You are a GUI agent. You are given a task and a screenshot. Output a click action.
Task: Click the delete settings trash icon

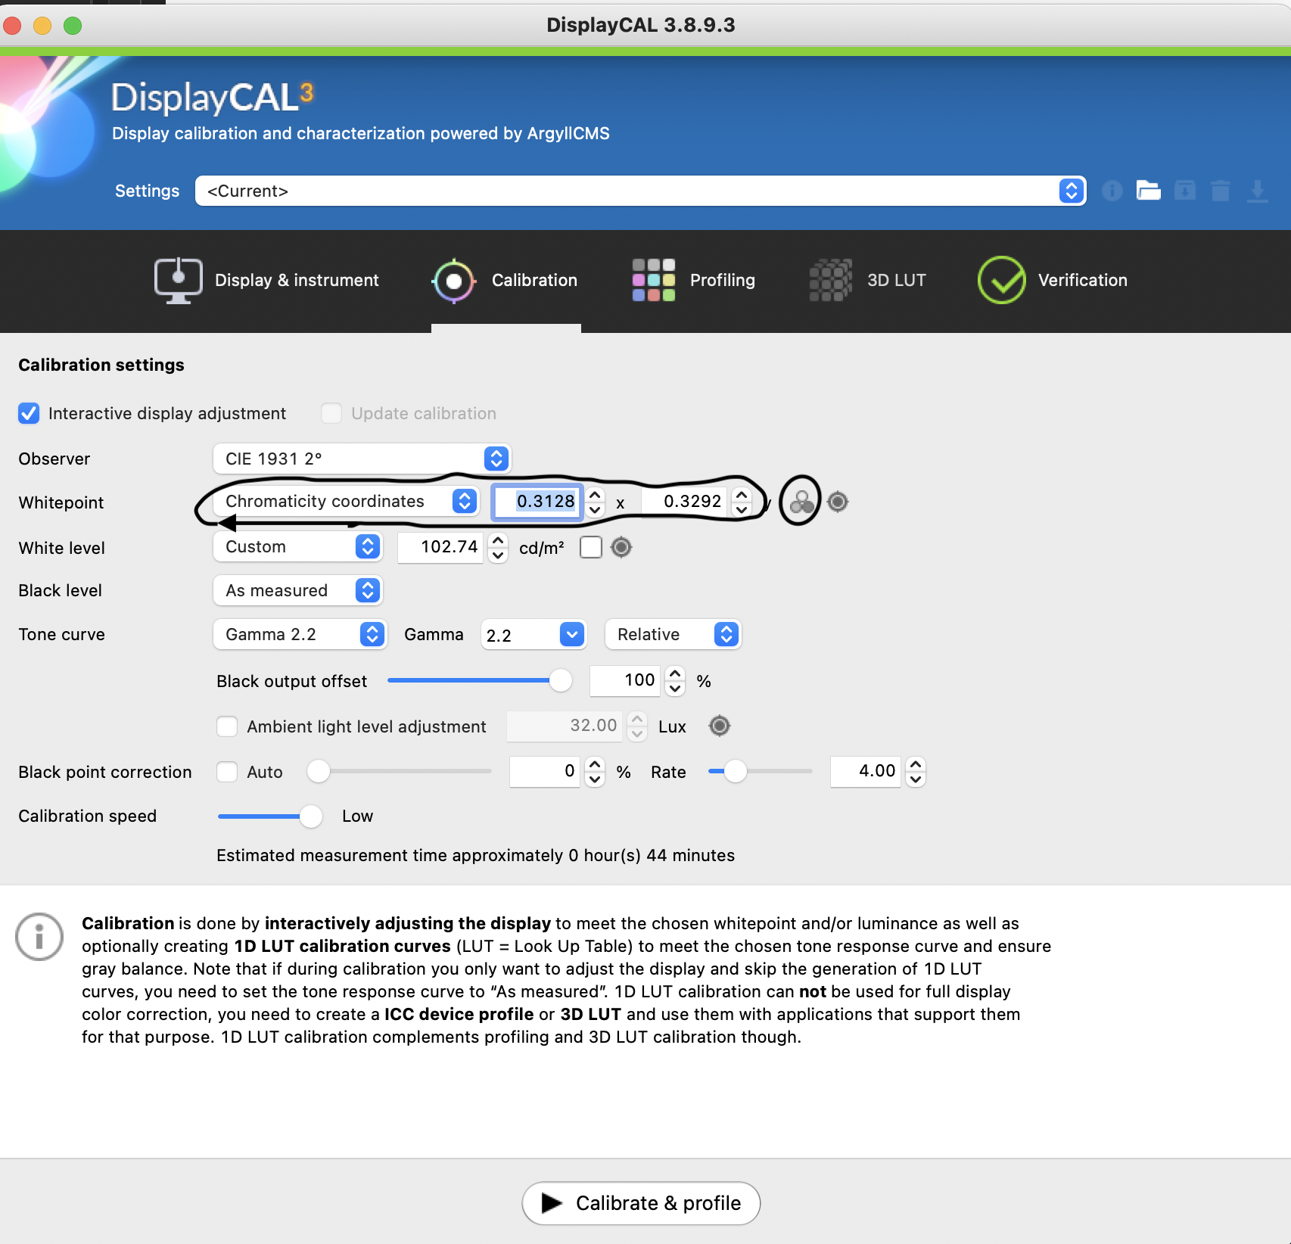[x=1221, y=191]
